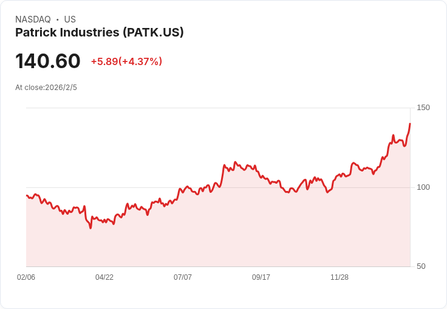Screen dimensions: 447x309
Task: Select the 09/17 date on x-axis
Action: (261, 277)
